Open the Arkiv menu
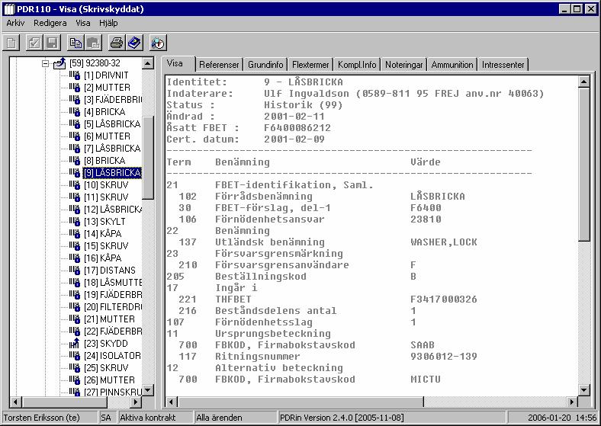 click(x=15, y=23)
